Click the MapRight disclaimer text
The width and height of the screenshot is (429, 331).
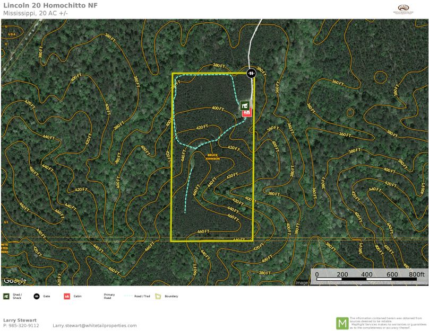[x=388, y=323]
